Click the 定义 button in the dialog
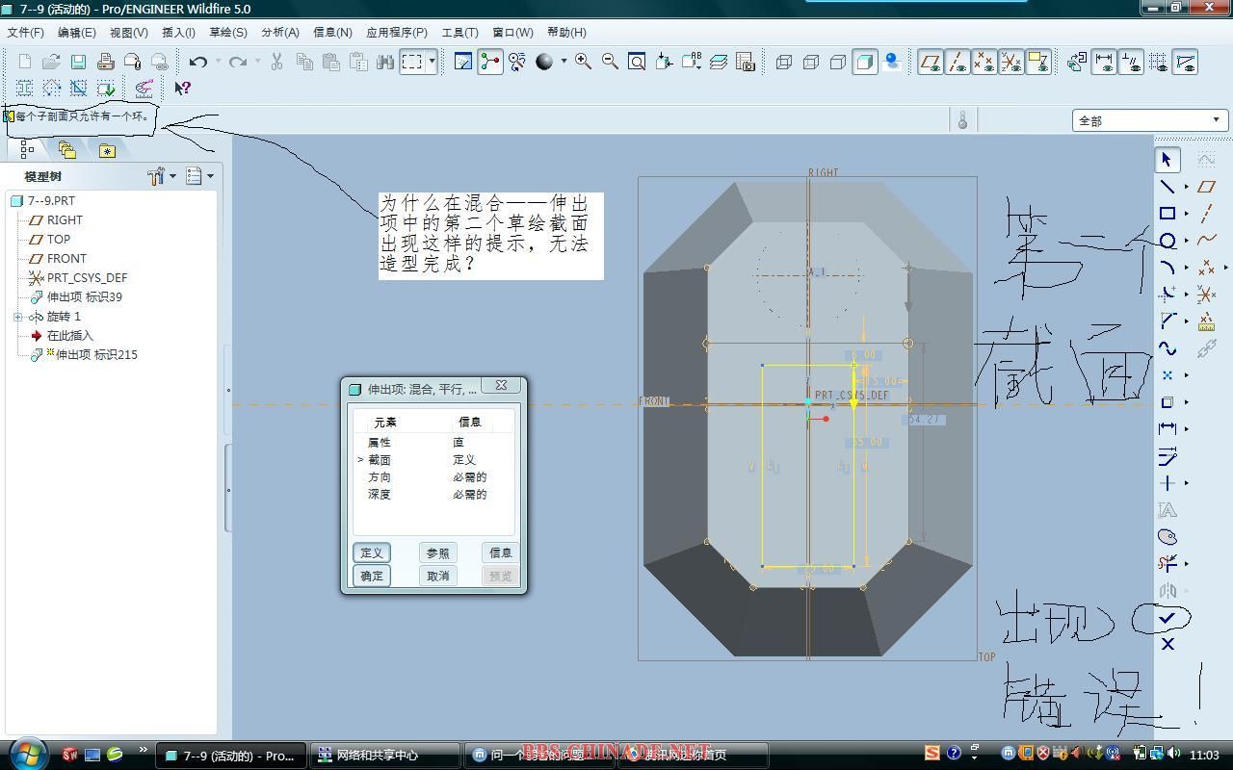The height and width of the screenshot is (770, 1233). [372, 552]
